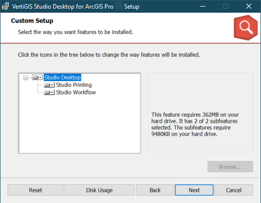Screen dimensions: 261x203
Task: Collapse the Studio Desktop tree node
Action: point(25,78)
